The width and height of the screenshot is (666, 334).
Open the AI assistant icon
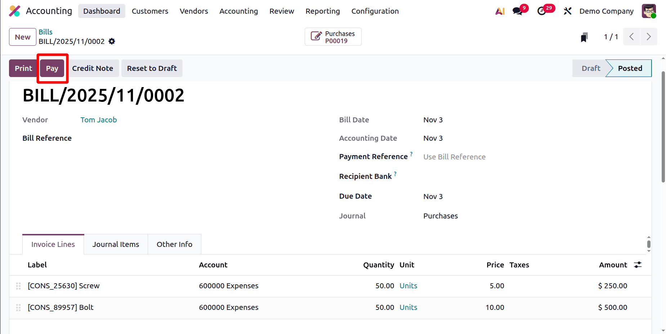[x=500, y=11]
